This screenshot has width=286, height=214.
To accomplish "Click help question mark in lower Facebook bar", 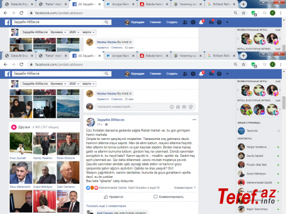I will (219, 73).
